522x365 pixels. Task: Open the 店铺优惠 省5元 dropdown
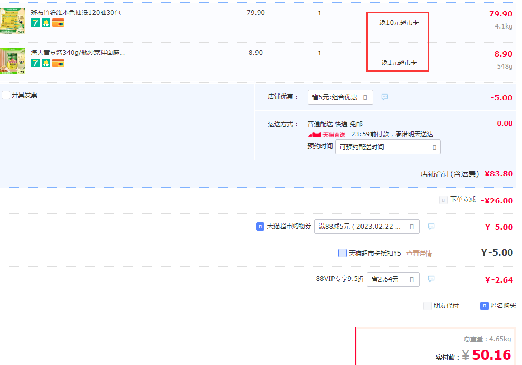(x=340, y=97)
